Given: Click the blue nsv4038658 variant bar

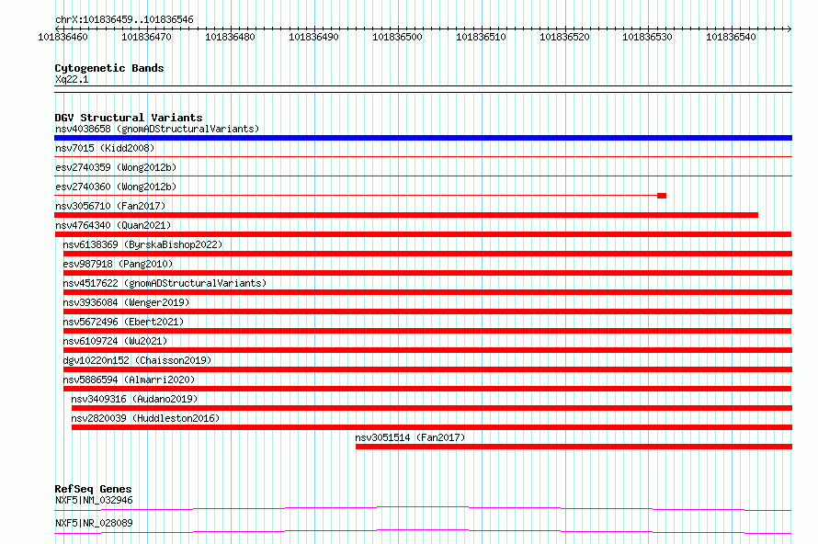Looking at the screenshot, I should pyautogui.click(x=423, y=138).
